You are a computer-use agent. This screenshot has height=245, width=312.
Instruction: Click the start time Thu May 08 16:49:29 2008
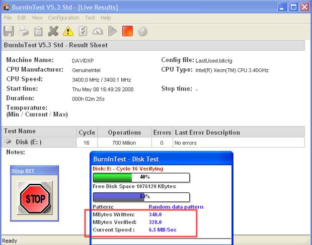click(x=103, y=89)
